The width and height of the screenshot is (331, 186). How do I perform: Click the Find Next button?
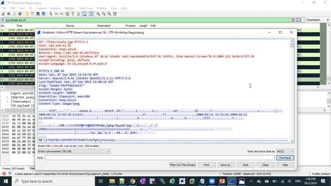tap(285, 158)
